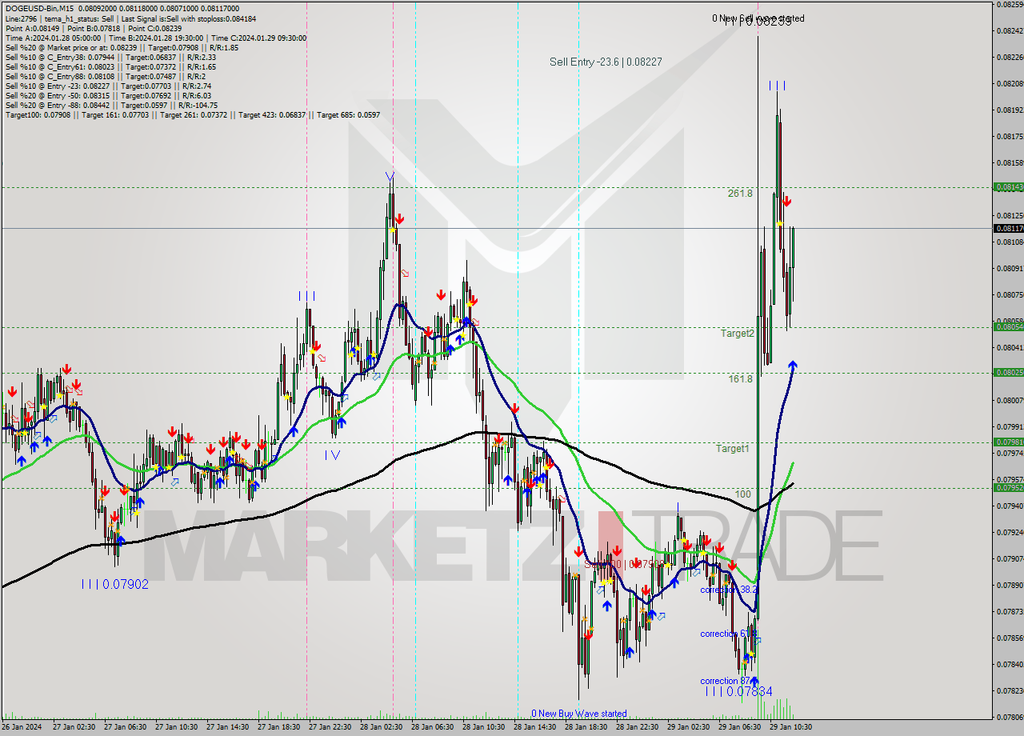The image size is (1024, 736).
Task: Select the '161.8' Fibonacci level label
Action: [x=740, y=379]
